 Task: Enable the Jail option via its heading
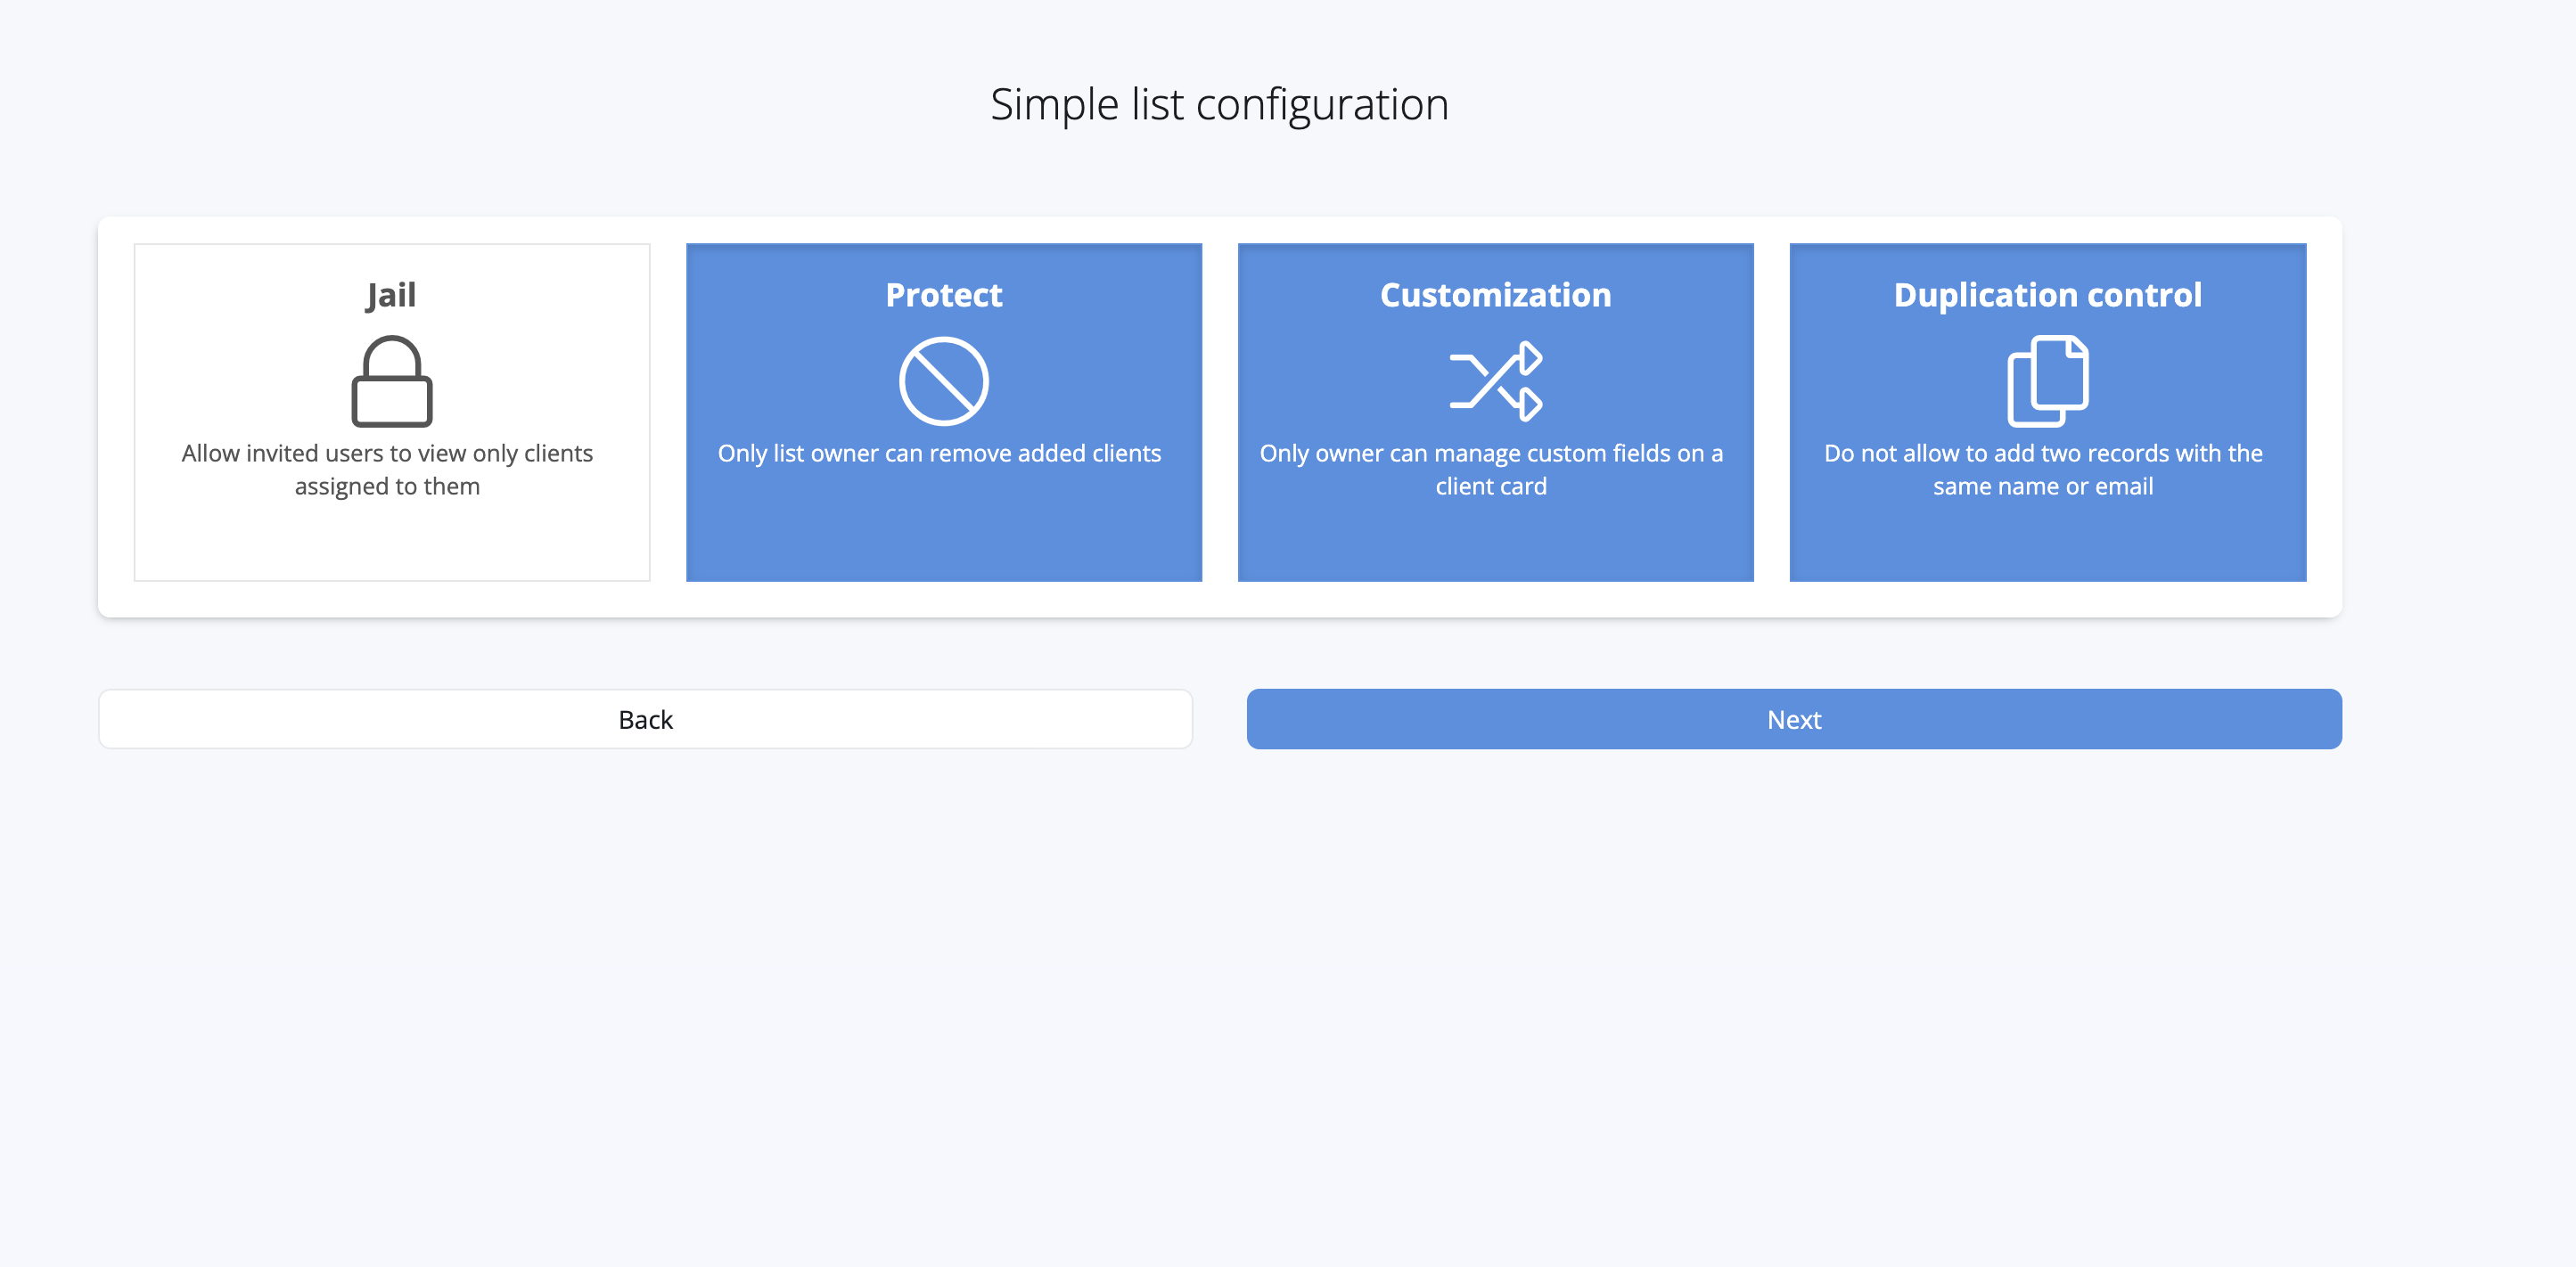point(391,295)
